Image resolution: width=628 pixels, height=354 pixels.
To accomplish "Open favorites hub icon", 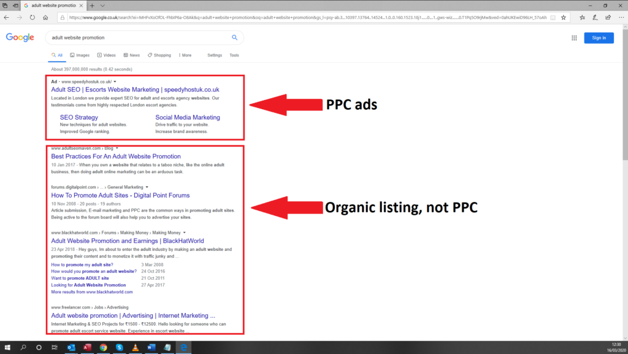I will pyautogui.click(x=583, y=17).
